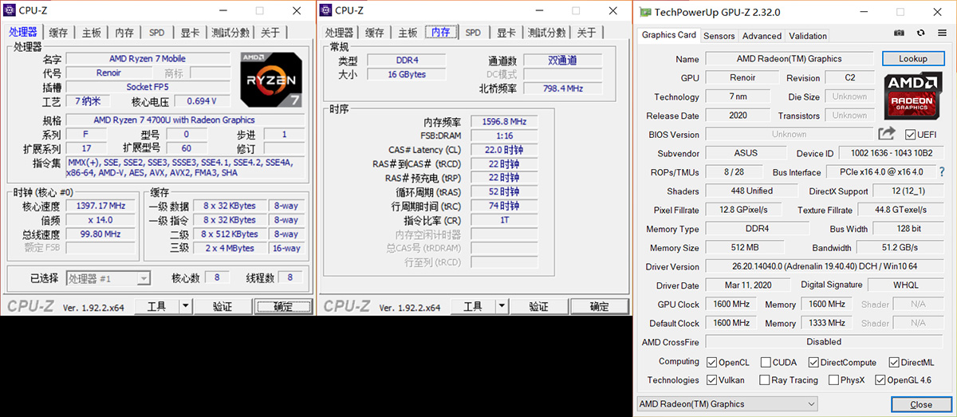Click the 双通道 channel value

pyautogui.click(x=562, y=61)
